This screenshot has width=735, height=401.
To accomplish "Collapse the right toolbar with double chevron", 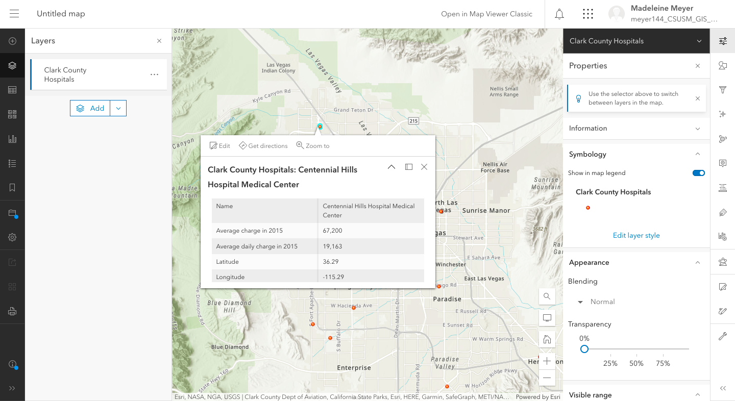I will pos(723,388).
